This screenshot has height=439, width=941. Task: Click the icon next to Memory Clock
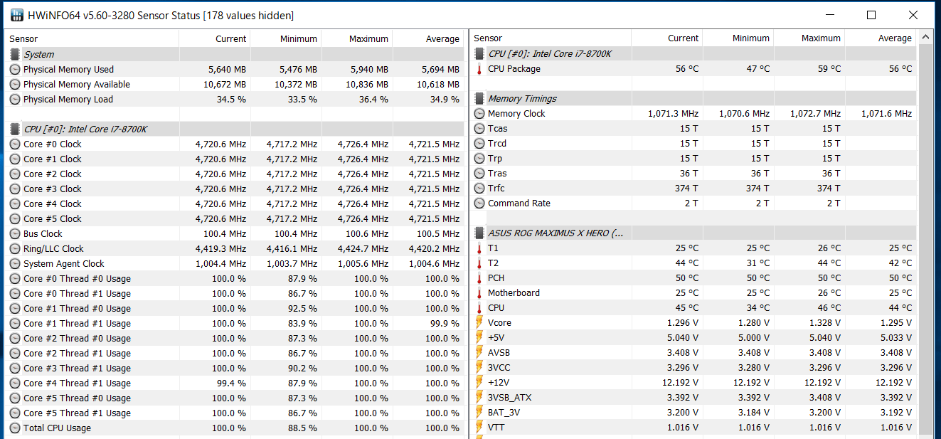pos(479,113)
